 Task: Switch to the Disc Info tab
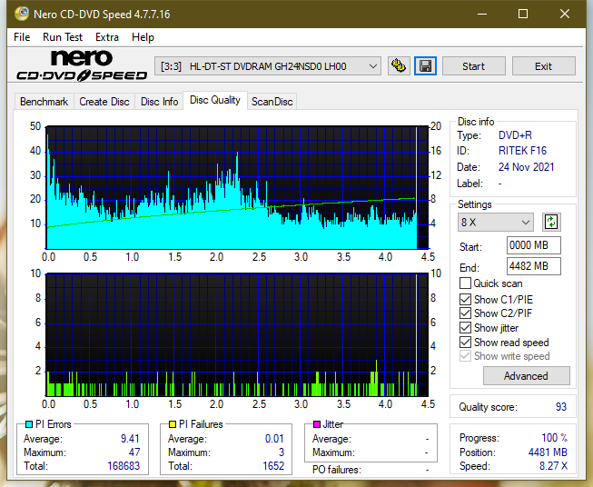point(159,102)
